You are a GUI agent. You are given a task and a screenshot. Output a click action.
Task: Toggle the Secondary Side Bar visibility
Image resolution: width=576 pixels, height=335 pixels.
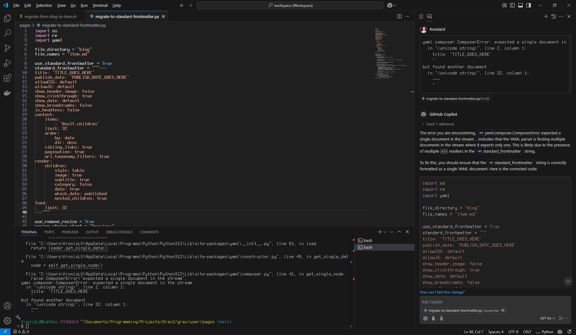[x=529, y=5]
